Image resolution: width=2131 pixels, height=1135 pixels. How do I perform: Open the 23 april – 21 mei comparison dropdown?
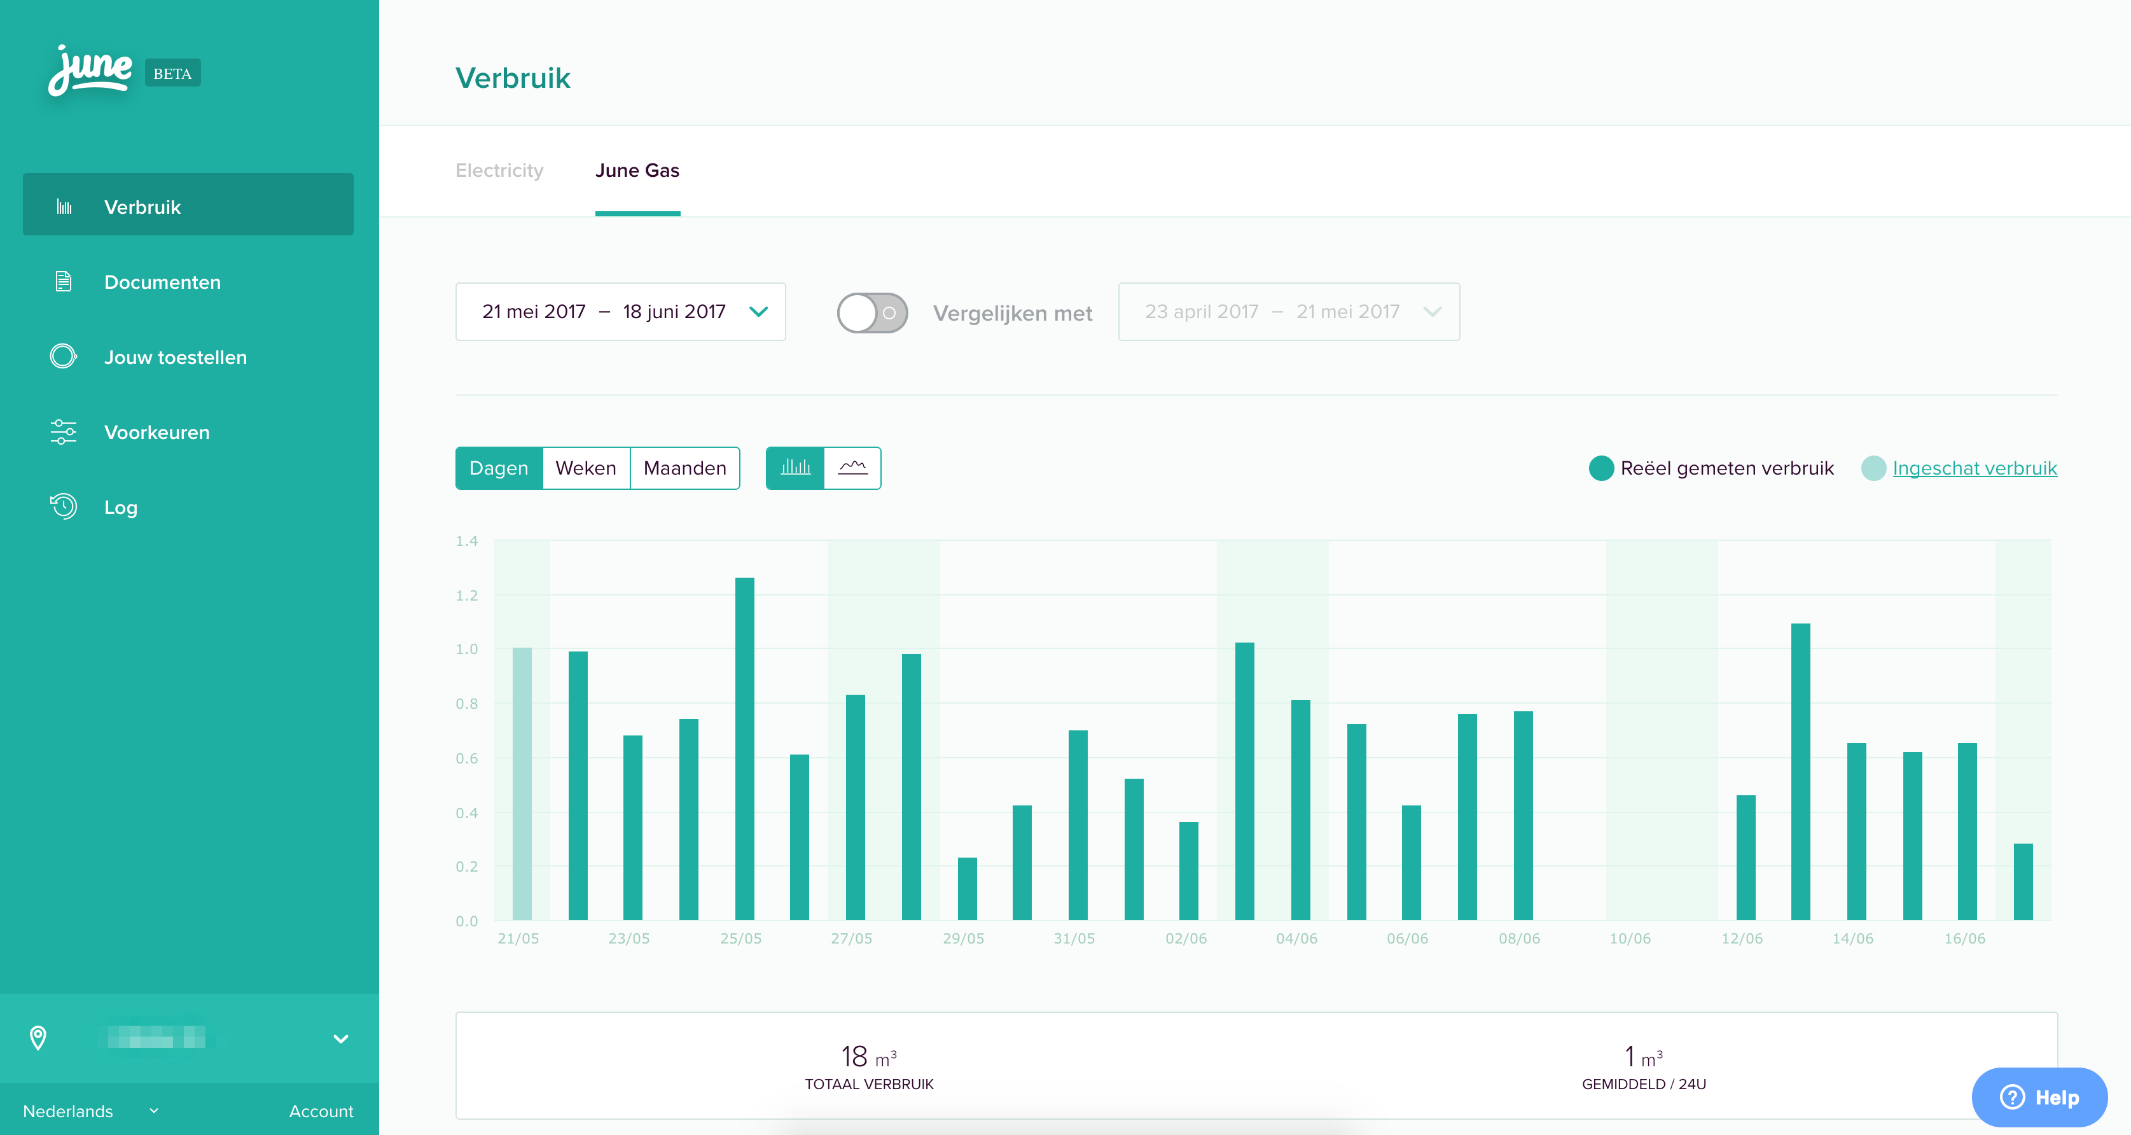pyautogui.click(x=1288, y=312)
